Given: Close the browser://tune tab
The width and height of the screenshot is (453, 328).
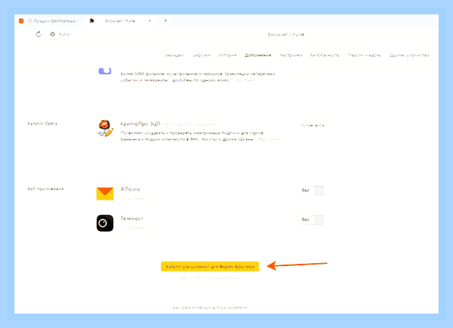Looking at the screenshot, I should [150, 20].
